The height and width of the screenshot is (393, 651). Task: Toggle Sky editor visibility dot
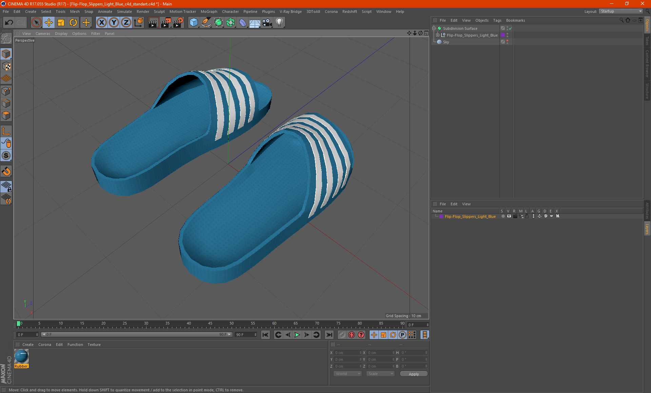(507, 41)
